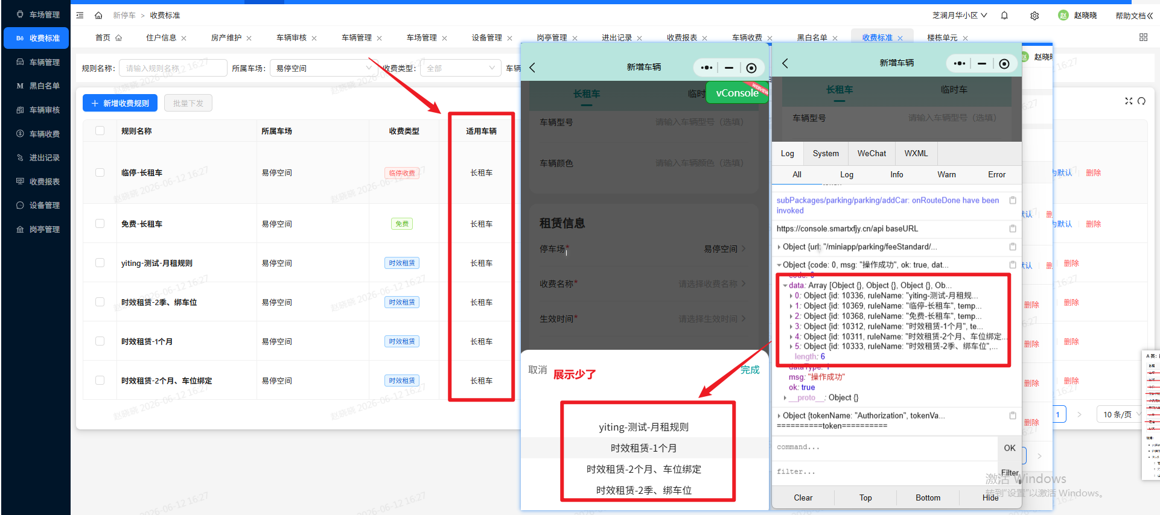Viewport: 1160px width, 515px height.
Task: Open the 所属车场 dropdown
Action: point(323,68)
